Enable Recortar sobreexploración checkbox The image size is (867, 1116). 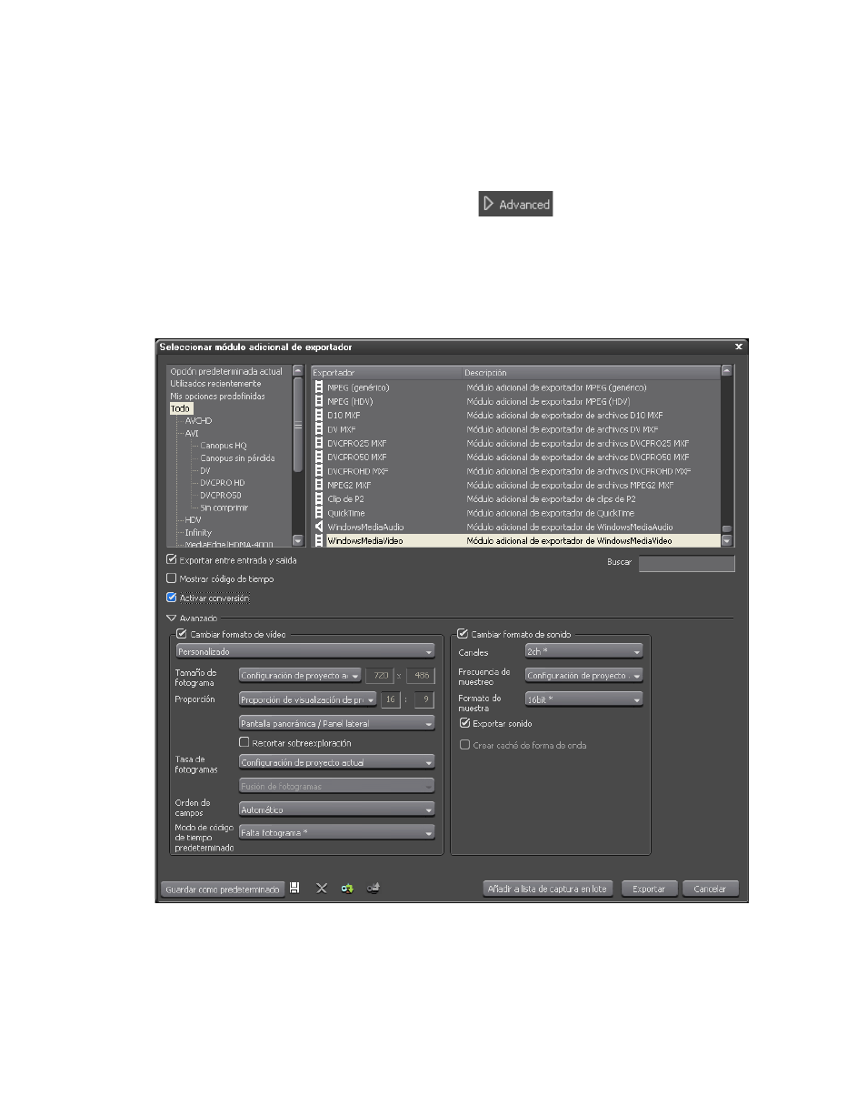244,743
